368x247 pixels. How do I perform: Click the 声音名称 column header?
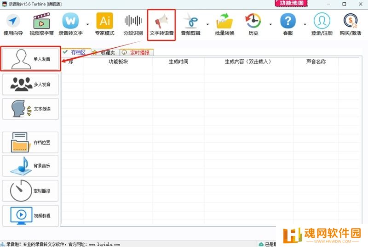click(x=316, y=62)
